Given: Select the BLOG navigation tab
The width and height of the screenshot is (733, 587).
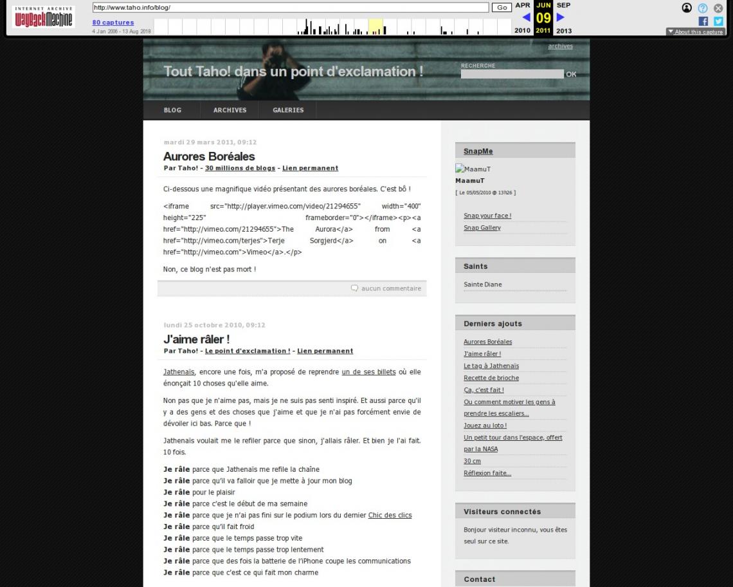Looking at the screenshot, I should 172,110.
